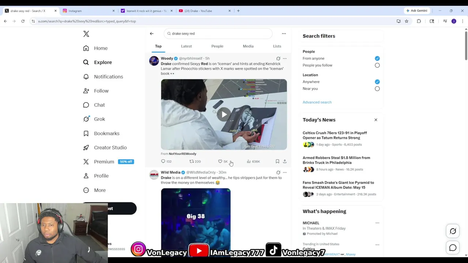Share the Woody post
Viewport: 468px width, 263px height.
click(x=285, y=161)
